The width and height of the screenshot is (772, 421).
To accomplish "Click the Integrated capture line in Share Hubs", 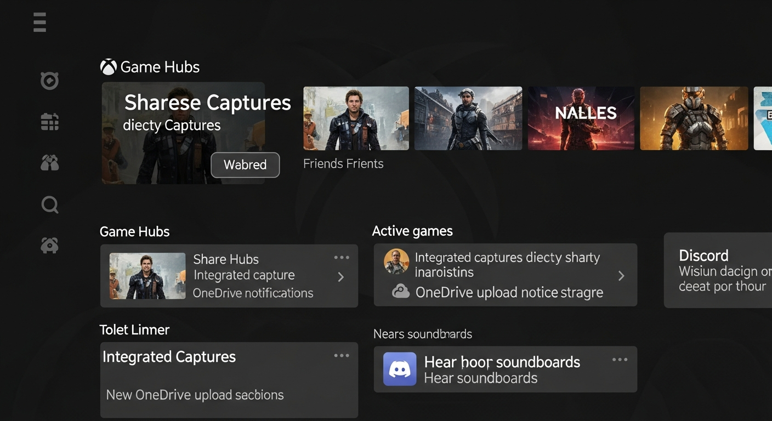I will coord(244,275).
